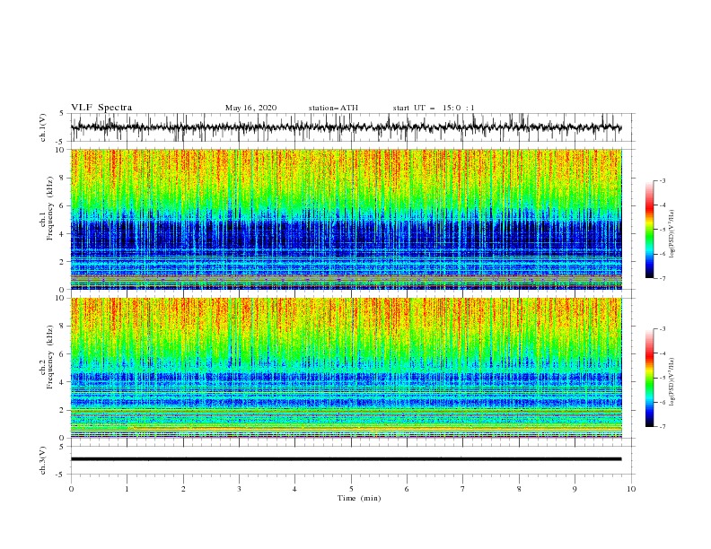Click the '10' kHz tick on ch.2 frequency axis

(61, 298)
